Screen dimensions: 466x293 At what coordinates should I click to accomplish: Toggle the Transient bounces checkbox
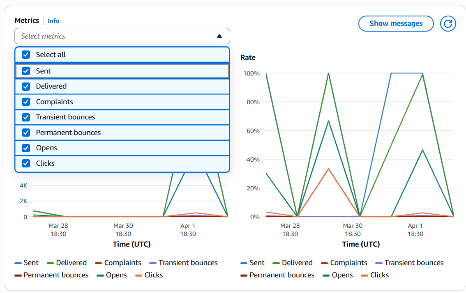click(x=26, y=117)
